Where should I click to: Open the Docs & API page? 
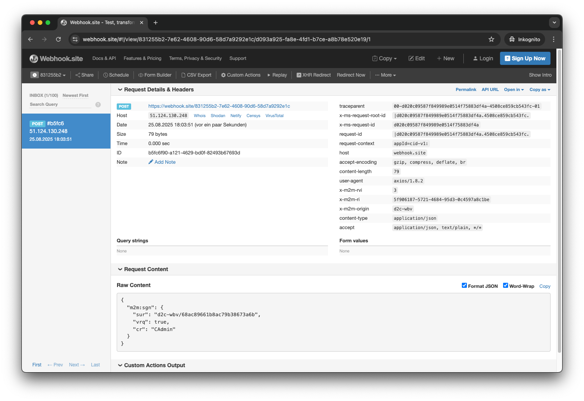(x=103, y=58)
